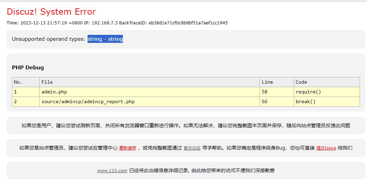
Task: Click the highlighted 'string - string' text
Action: 105,39
